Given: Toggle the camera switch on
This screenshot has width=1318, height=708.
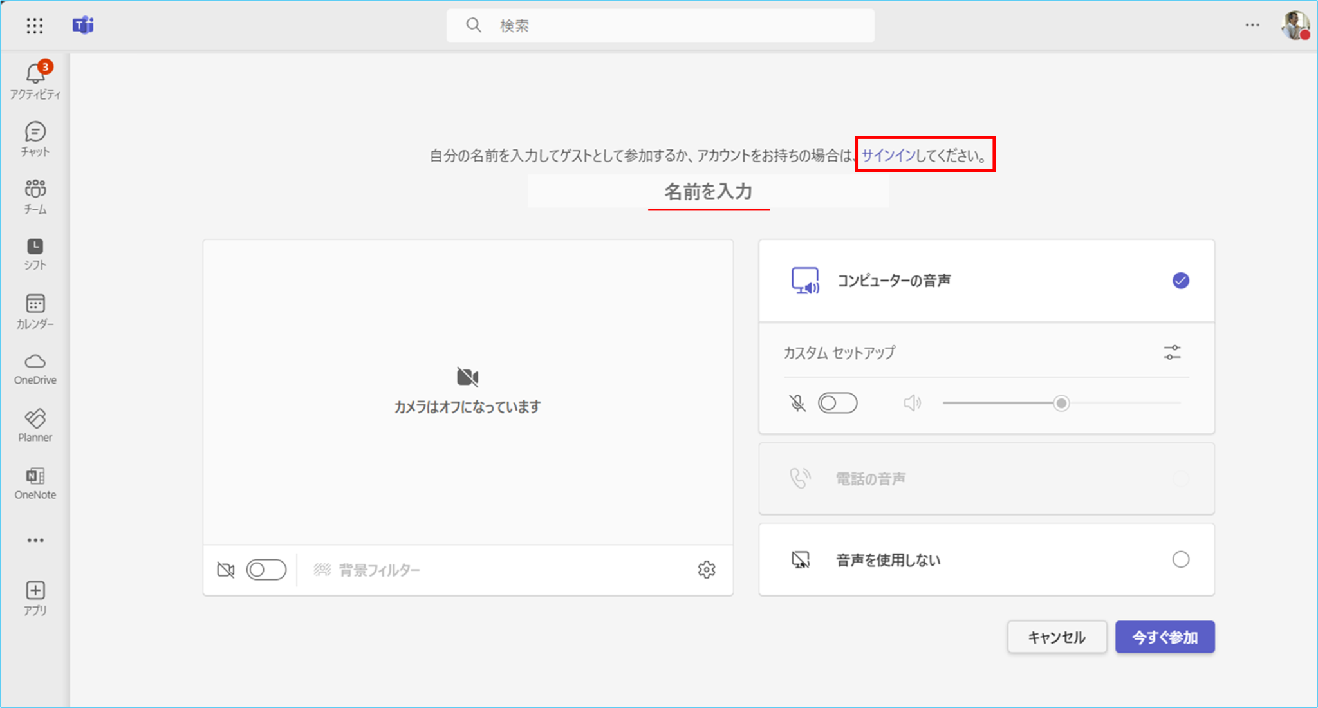Looking at the screenshot, I should click(x=266, y=570).
